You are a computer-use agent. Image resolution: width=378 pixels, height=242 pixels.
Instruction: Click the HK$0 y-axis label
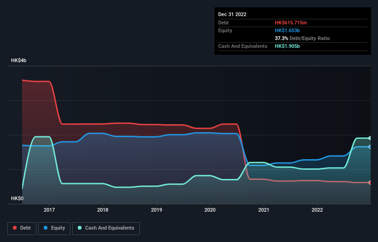coord(17,198)
